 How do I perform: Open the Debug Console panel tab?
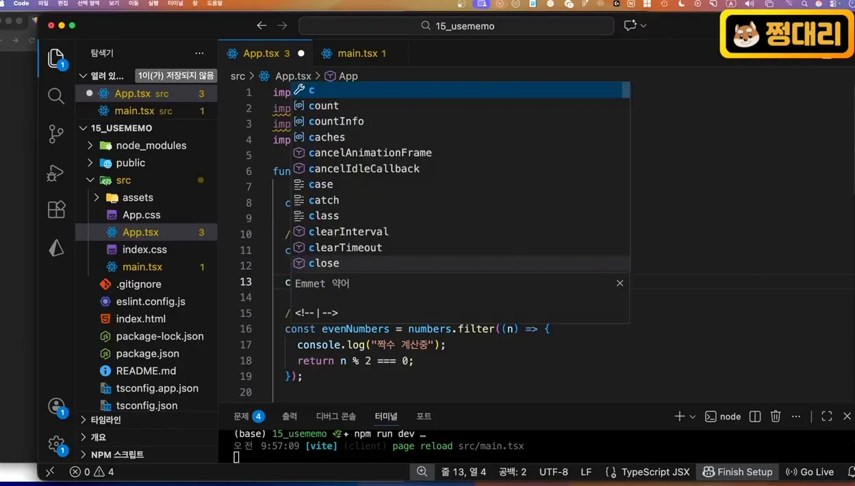coord(336,416)
